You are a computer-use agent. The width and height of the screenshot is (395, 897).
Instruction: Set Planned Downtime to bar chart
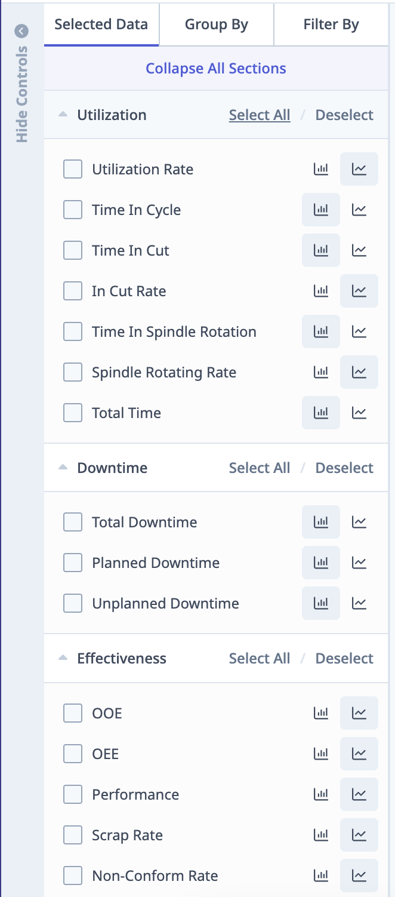tap(321, 563)
